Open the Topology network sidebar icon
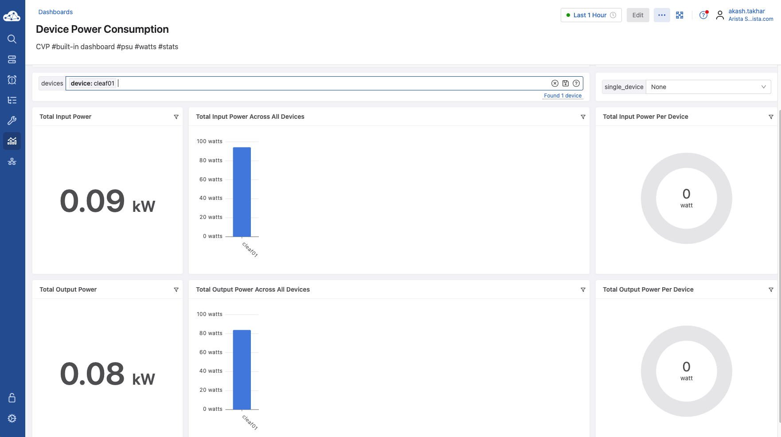The height and width of the screenshot is (437, 781). coord(12,162)
